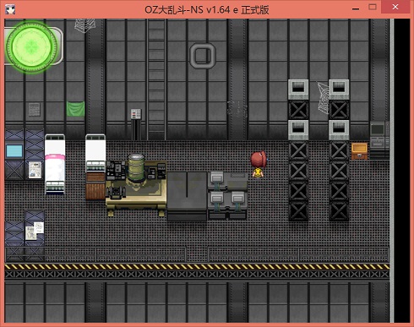Interact with the bed with pink blanket

pos(55,165)
